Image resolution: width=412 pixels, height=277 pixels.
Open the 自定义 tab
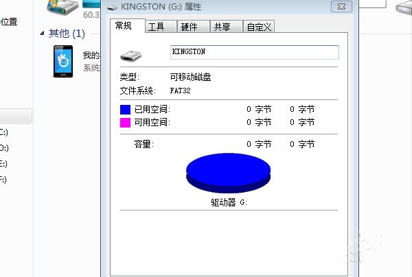pos(259,27)
